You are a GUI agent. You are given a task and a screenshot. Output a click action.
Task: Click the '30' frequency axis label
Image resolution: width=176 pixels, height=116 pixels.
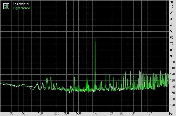[12, 113]
